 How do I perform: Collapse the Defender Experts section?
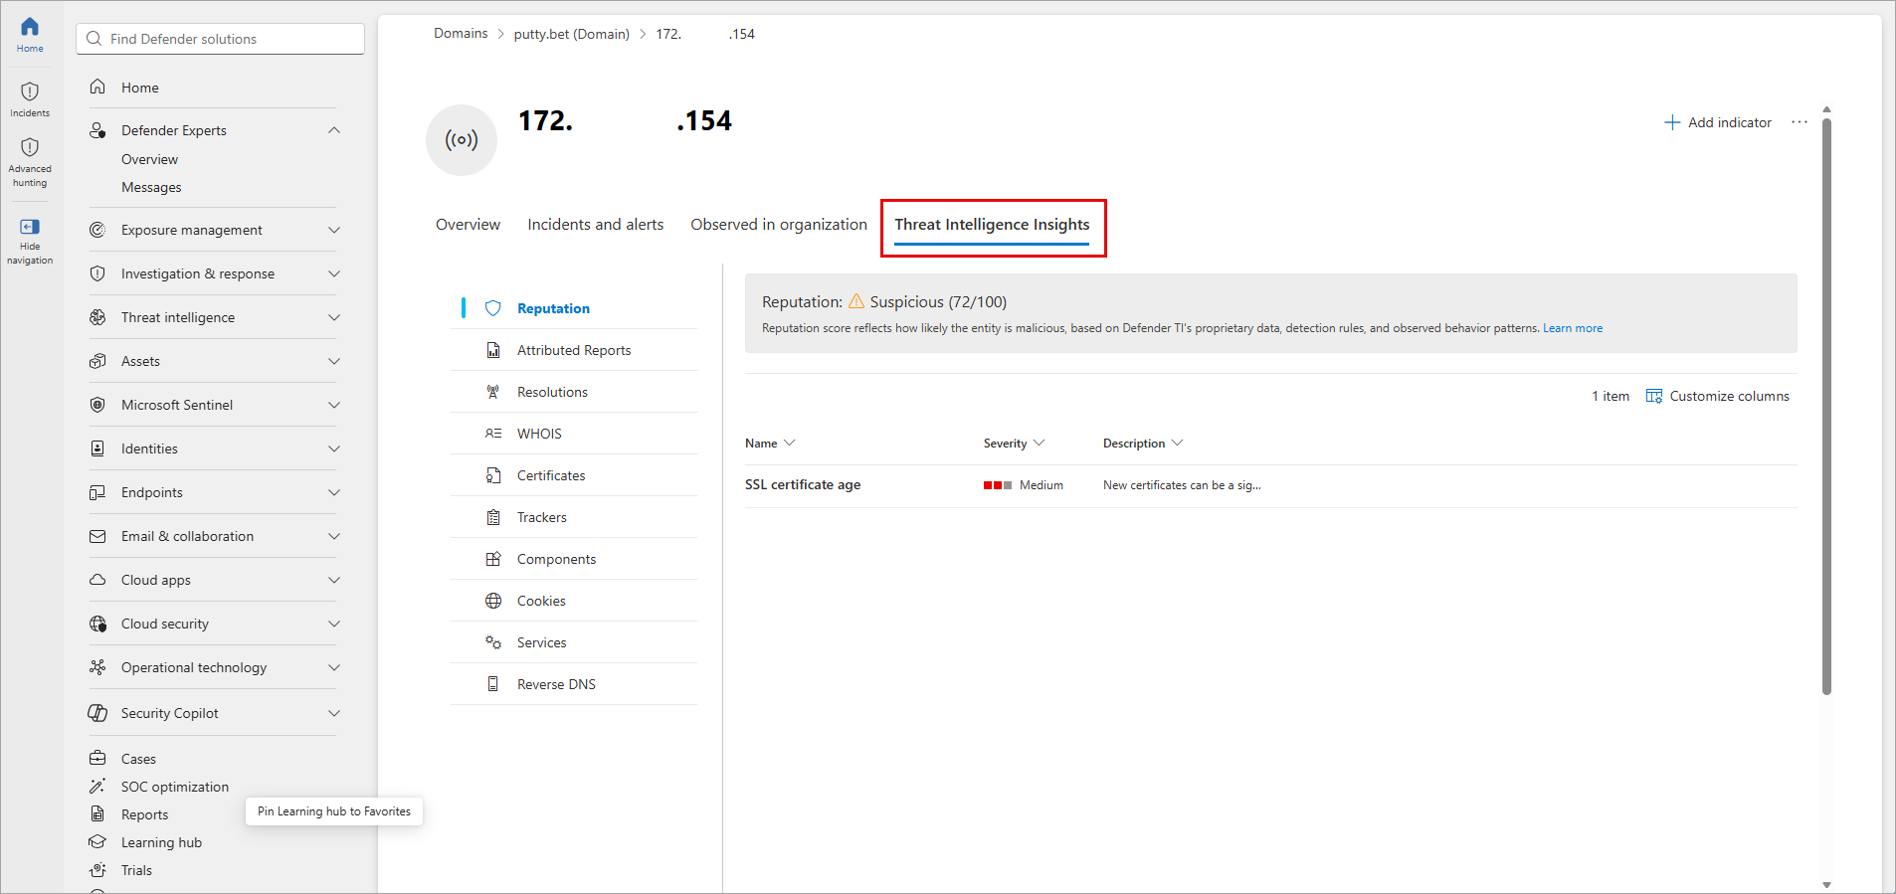click(334, 130)
